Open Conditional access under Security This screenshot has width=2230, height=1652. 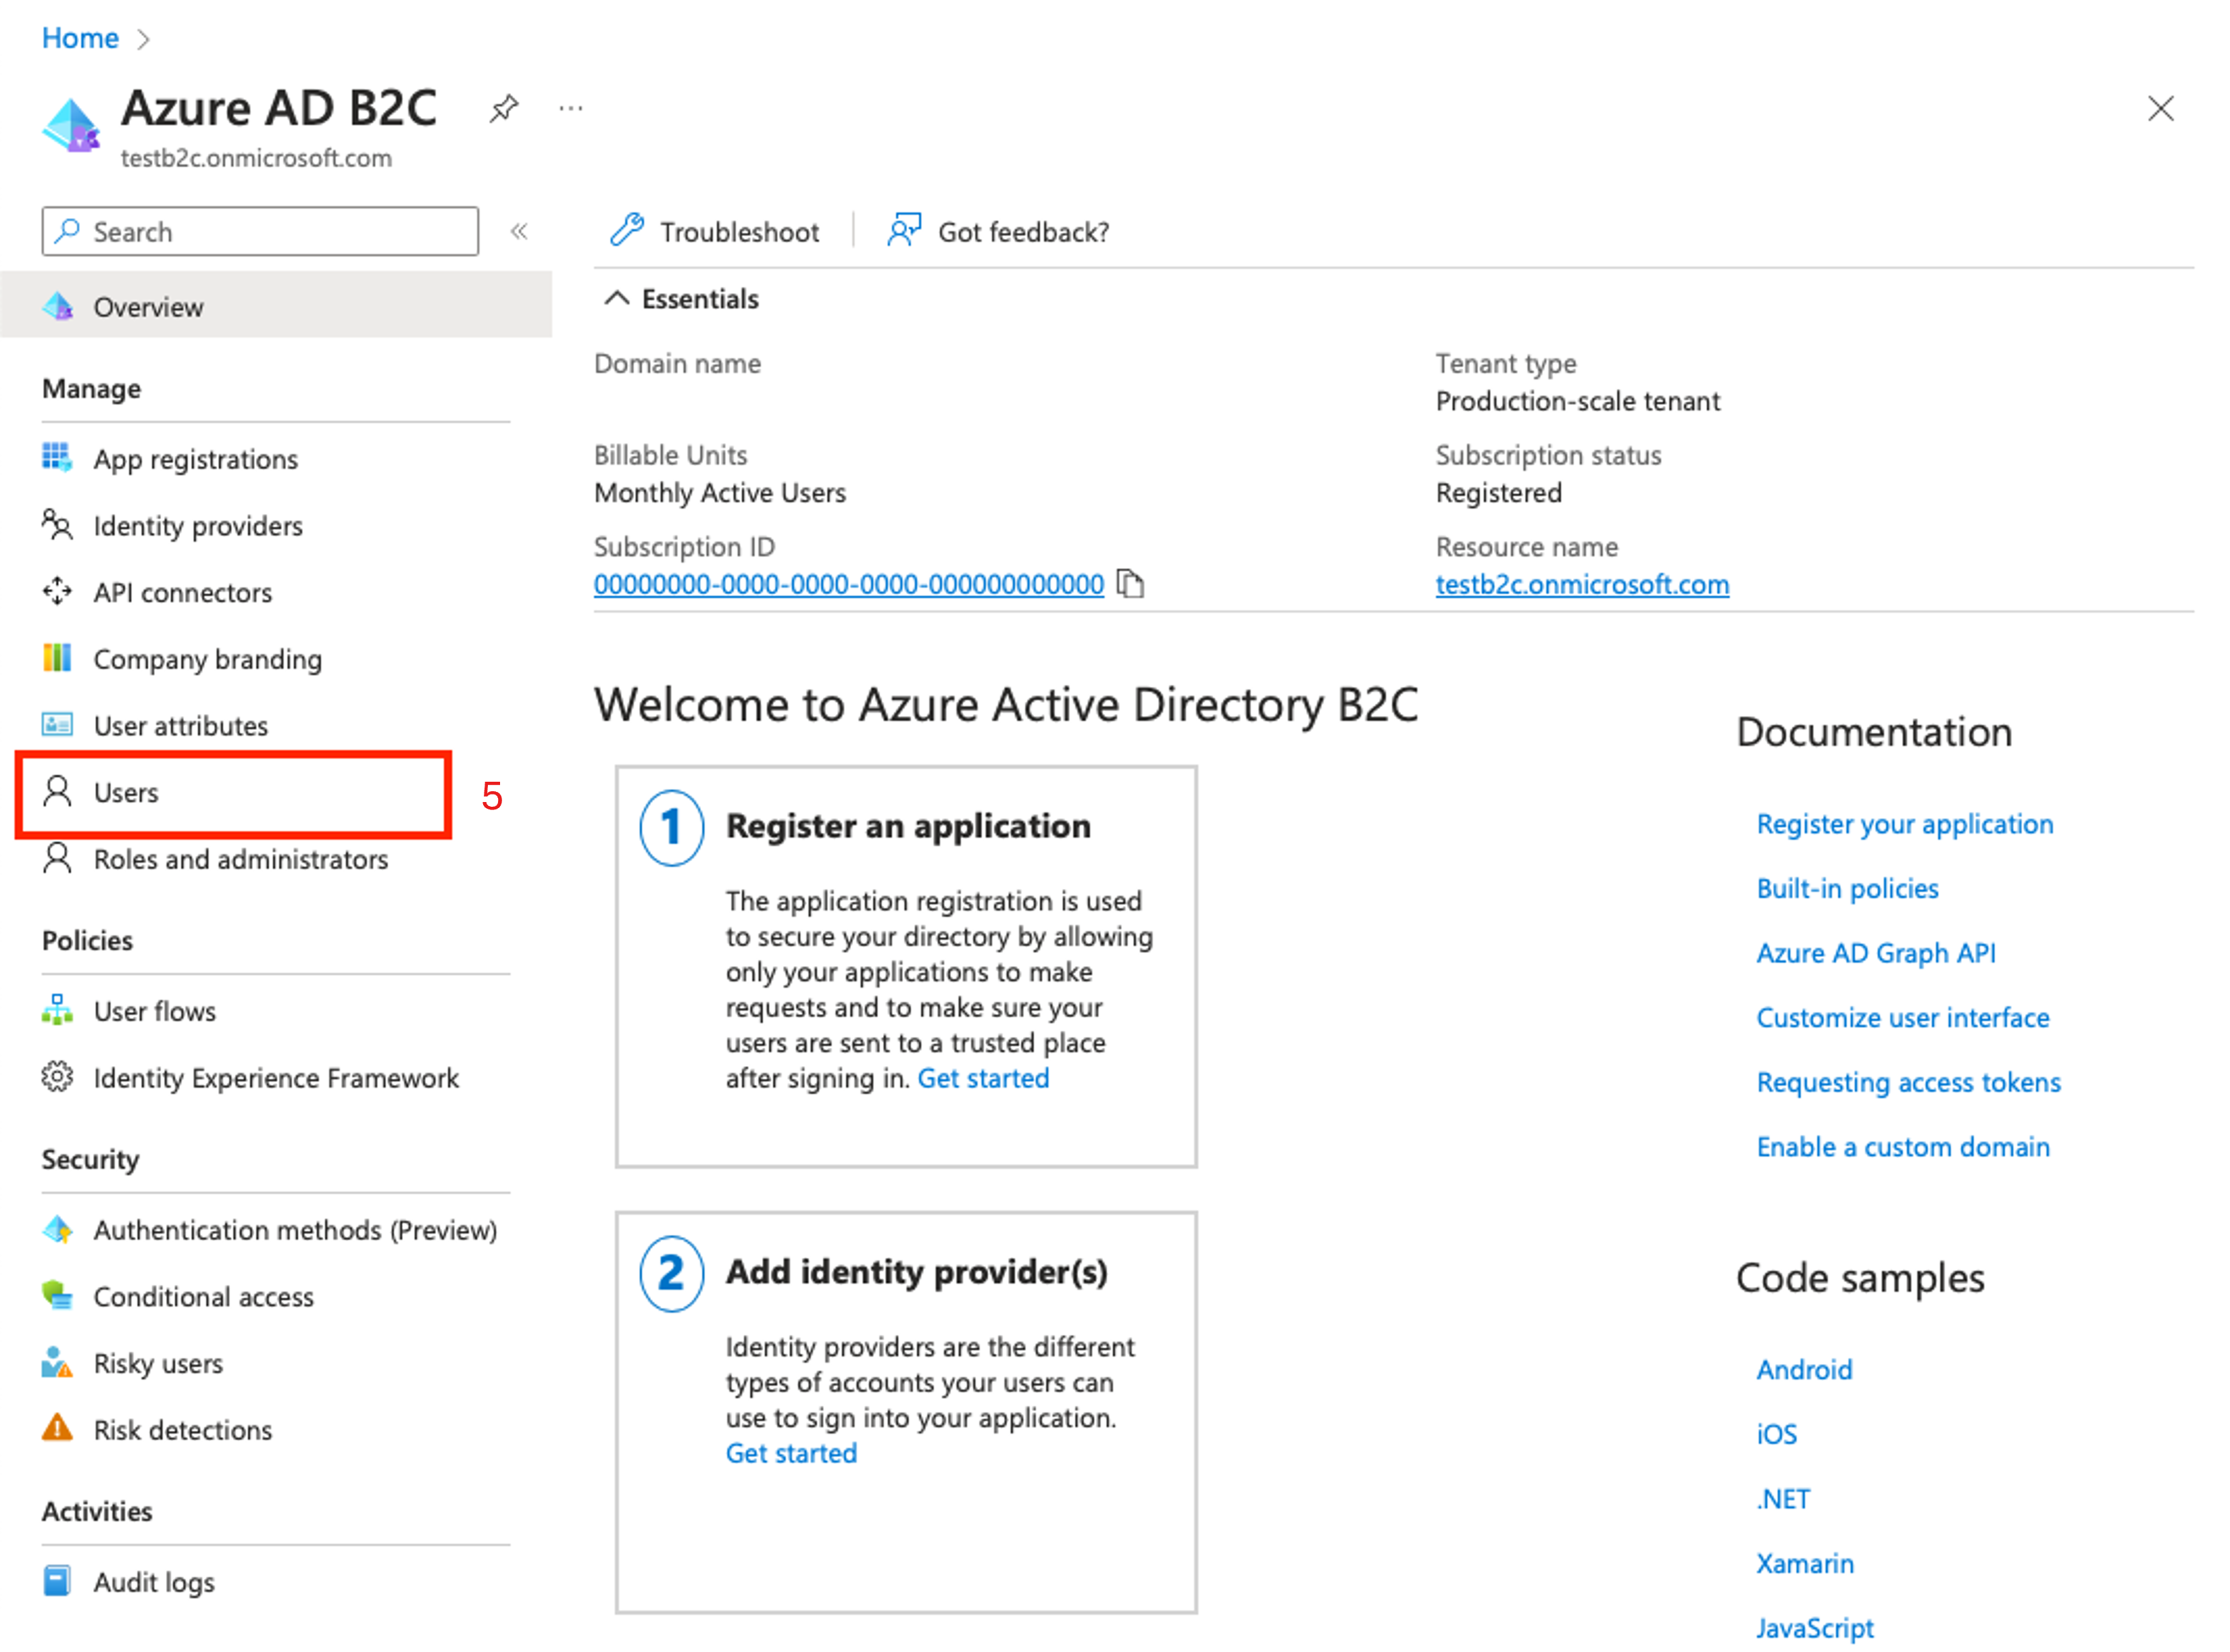click(203, 1296)
